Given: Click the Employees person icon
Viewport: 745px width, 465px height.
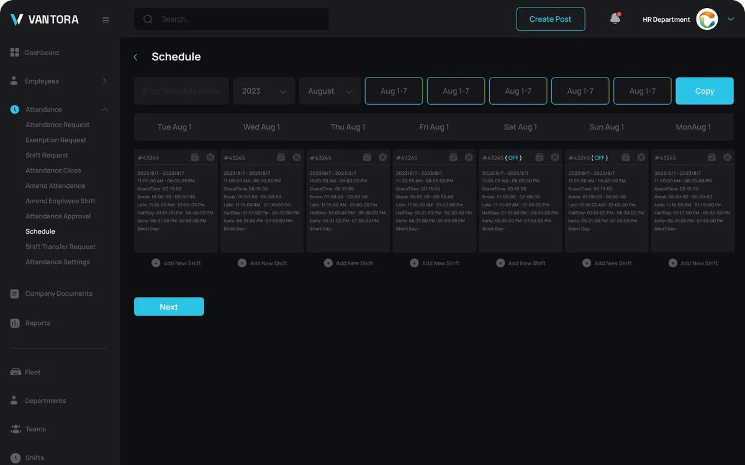Looking at the screenshot, I should (14, 81).
